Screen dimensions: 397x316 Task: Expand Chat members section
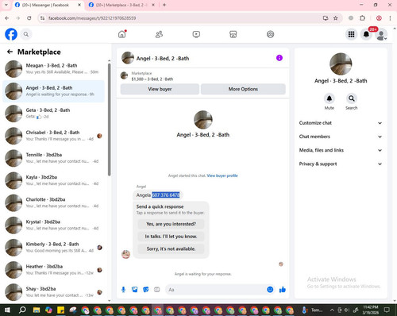coord(341,137)
